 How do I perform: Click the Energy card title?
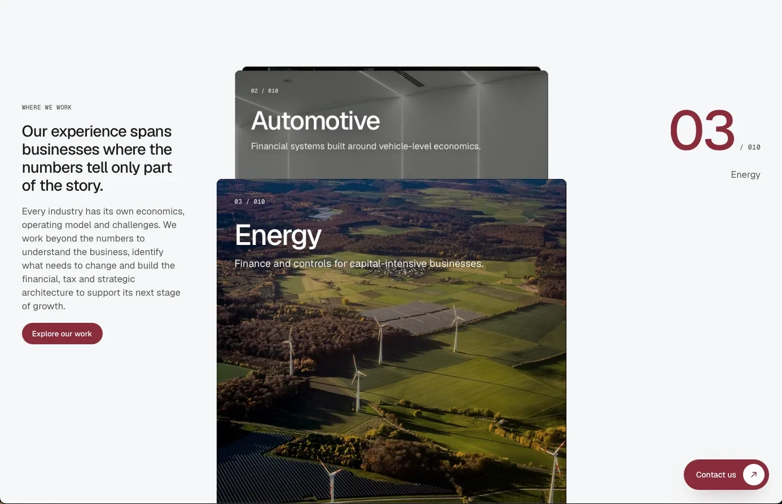pyautogui.click(x=278, y=235)
